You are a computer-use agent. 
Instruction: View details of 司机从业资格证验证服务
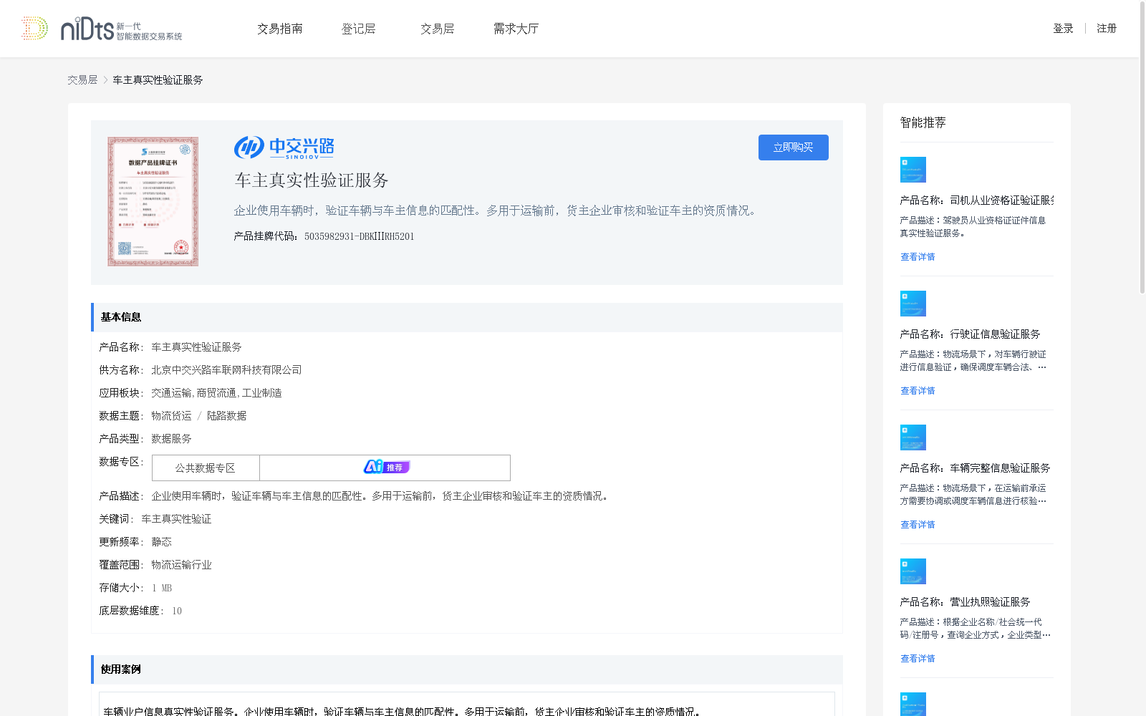click(x=918, y=257)
